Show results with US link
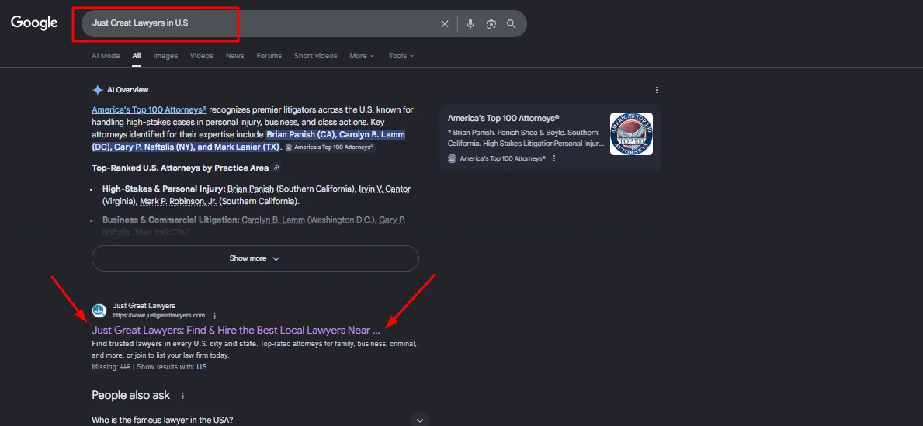 pos(202,367)
